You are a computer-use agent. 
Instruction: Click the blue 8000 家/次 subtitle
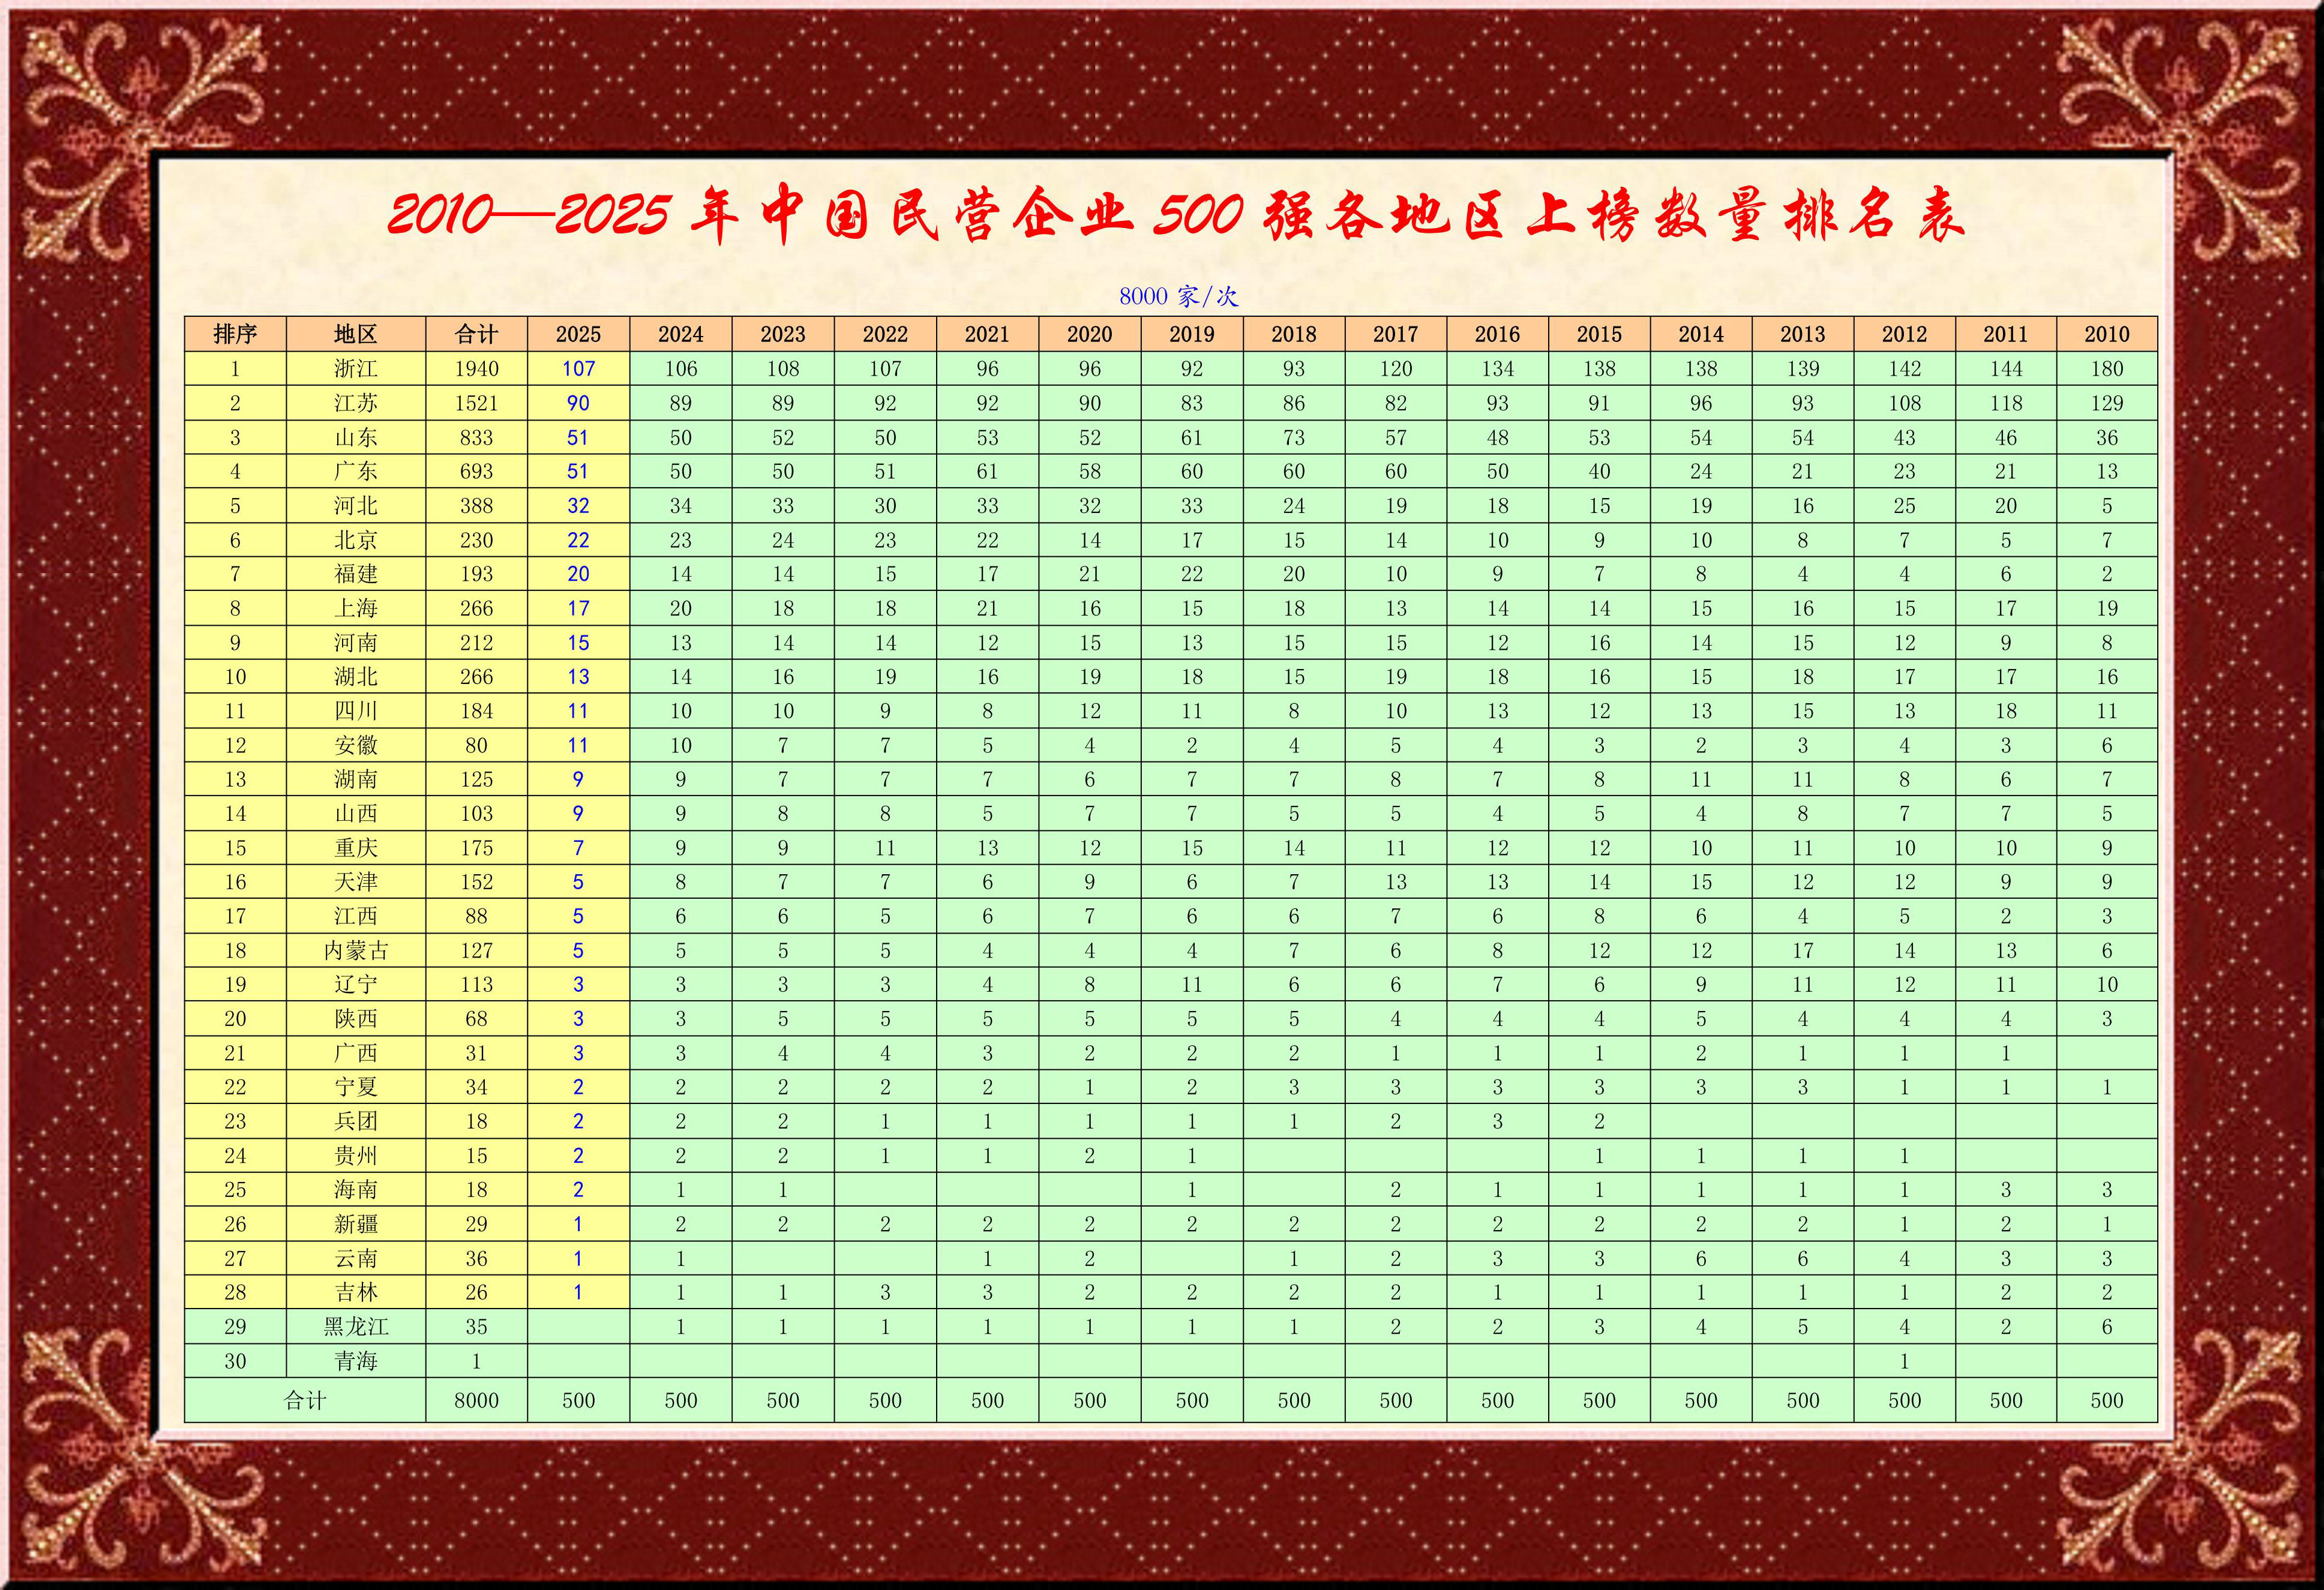(1178, 296)
